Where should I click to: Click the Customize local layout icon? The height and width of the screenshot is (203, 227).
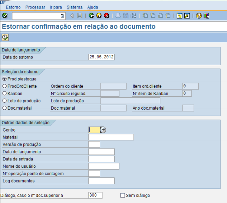(206, 16)
